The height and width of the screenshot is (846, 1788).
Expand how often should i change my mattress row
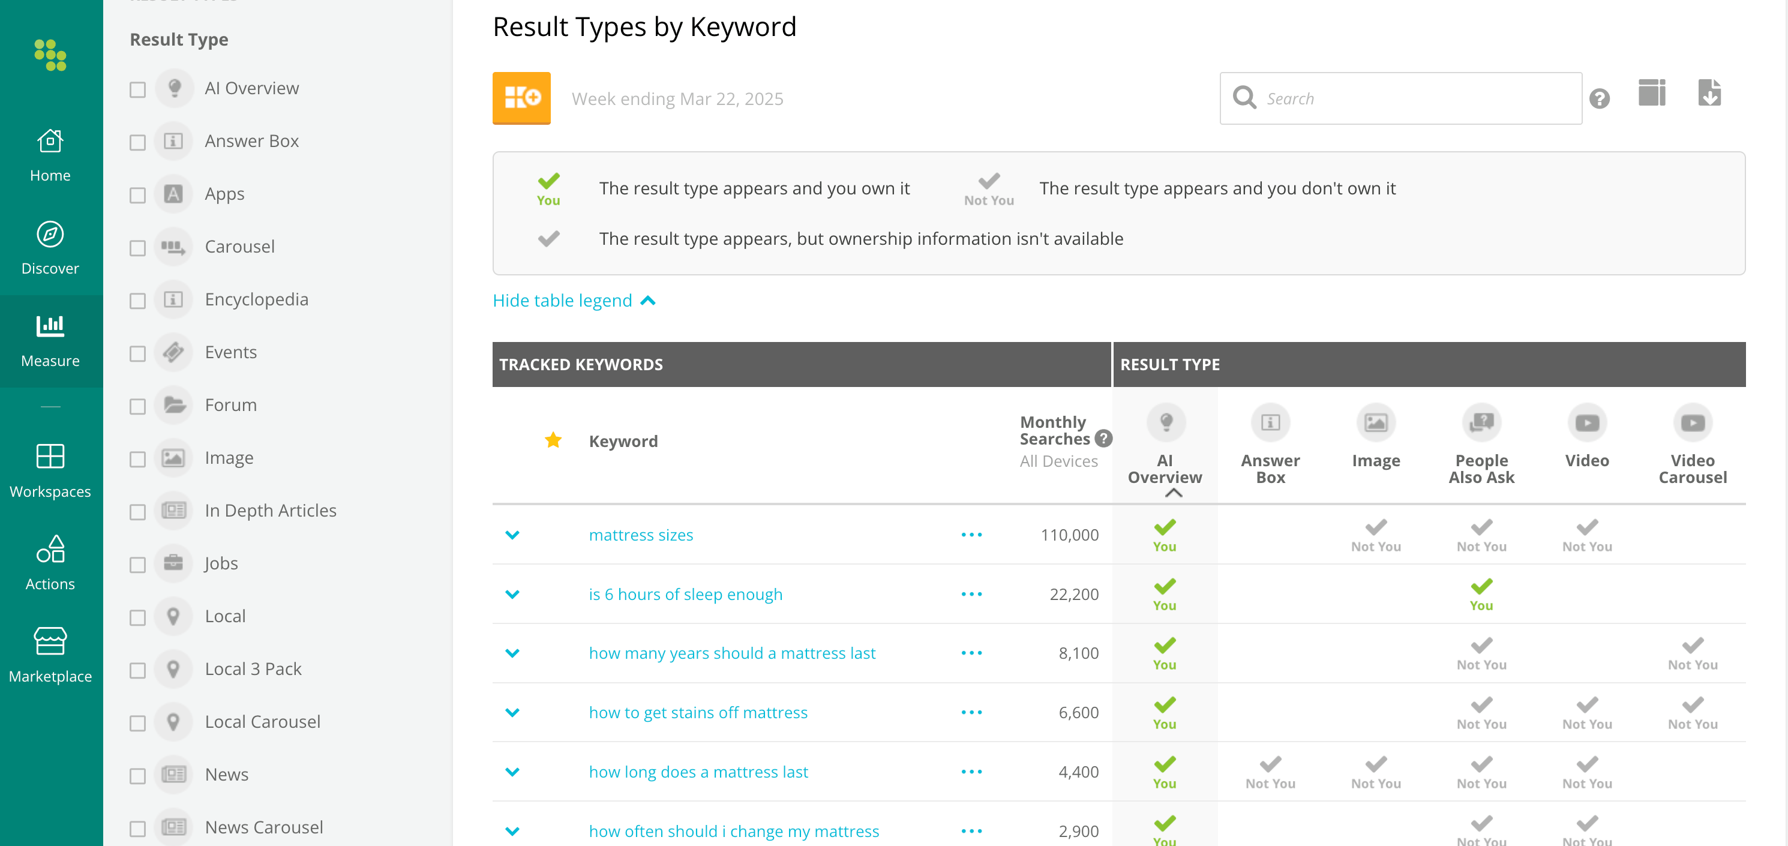coord(512,832)
